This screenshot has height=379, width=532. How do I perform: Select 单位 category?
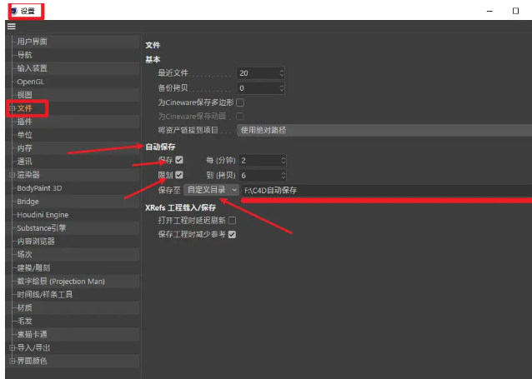click(24, 135)
